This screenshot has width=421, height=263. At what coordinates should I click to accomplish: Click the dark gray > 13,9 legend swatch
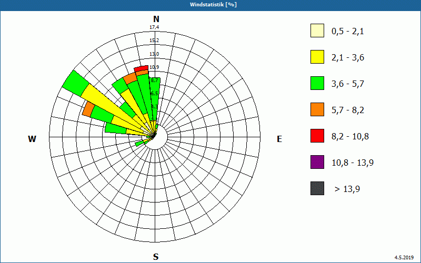tap(317, 188)
